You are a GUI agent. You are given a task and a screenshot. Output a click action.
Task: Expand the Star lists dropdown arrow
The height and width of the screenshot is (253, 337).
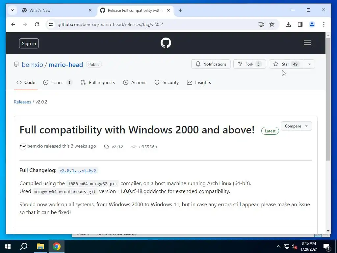pyautogui.click(x=309, y=64)
